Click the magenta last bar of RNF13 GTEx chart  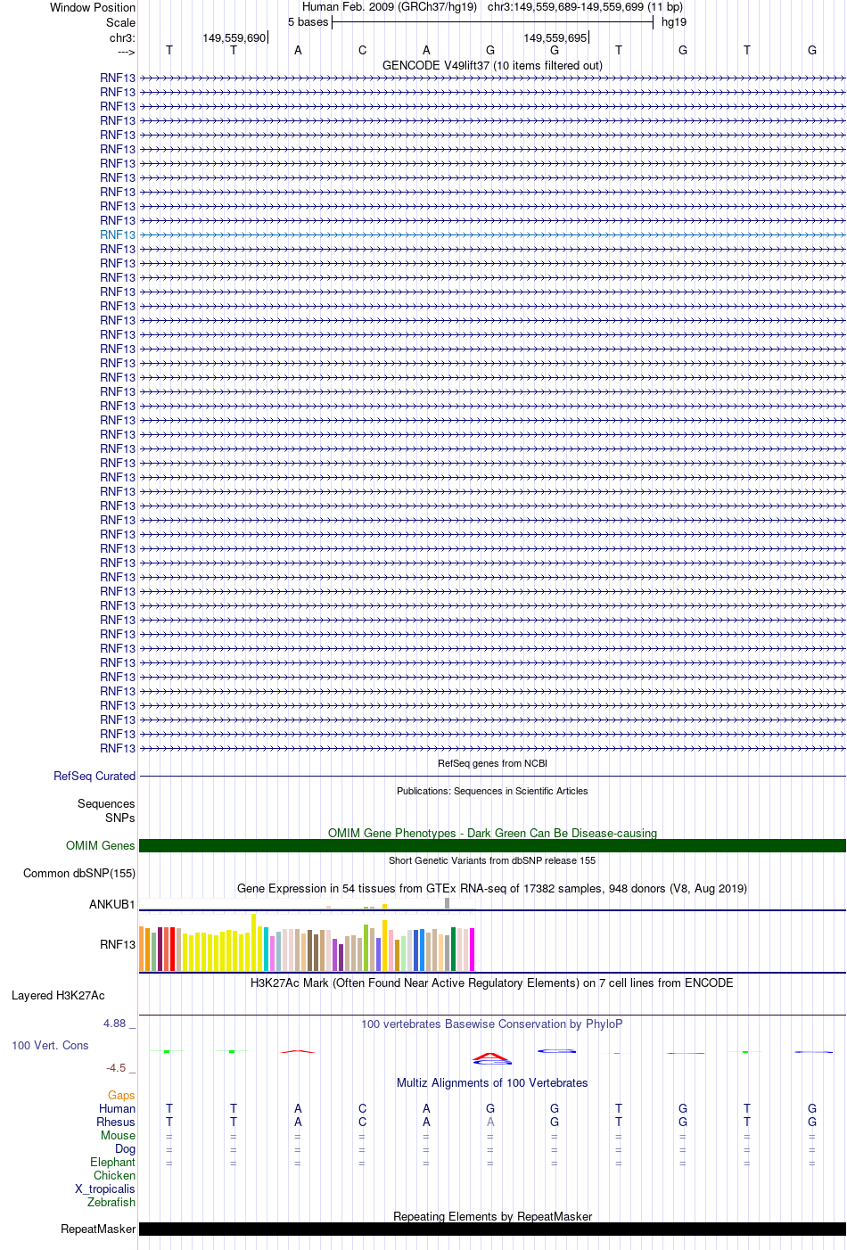click(473, 950)
